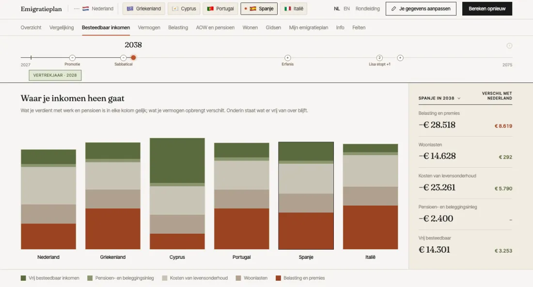This screenshot has width=533, height=287.
Task: Click Bereken opnieuw button
Action: click(x=487, y=9)
